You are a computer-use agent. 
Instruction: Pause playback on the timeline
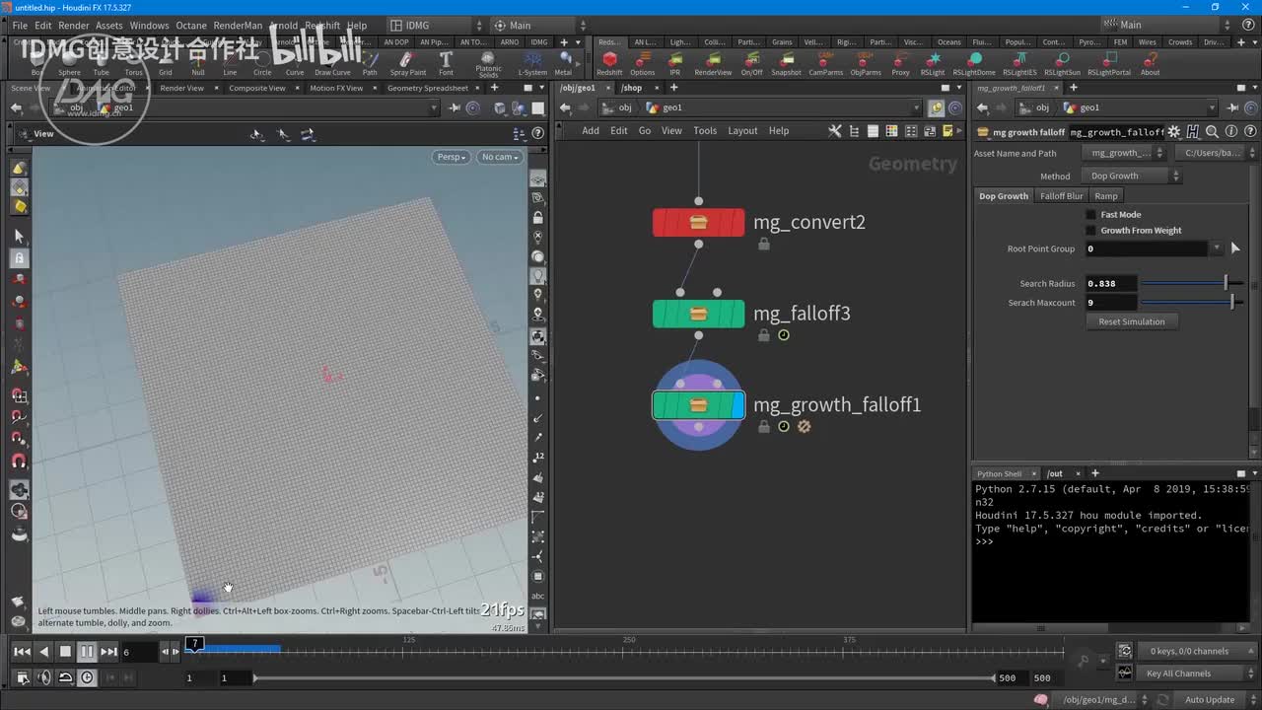[x=87, y=651]
